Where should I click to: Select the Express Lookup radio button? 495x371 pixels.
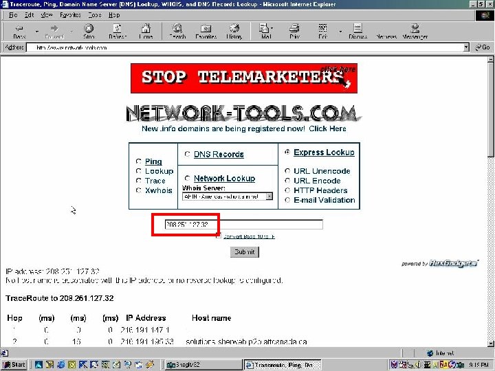pos(287,152)
